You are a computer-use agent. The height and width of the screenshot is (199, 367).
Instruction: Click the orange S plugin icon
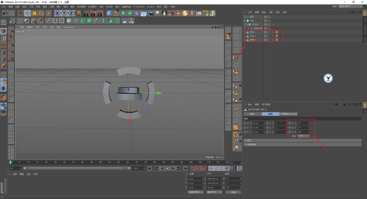point(185,14)
